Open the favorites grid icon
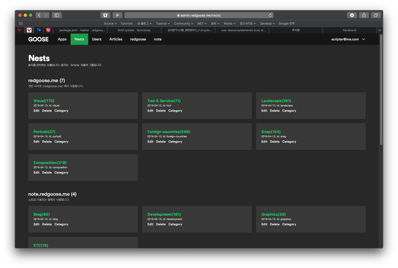 21,23
